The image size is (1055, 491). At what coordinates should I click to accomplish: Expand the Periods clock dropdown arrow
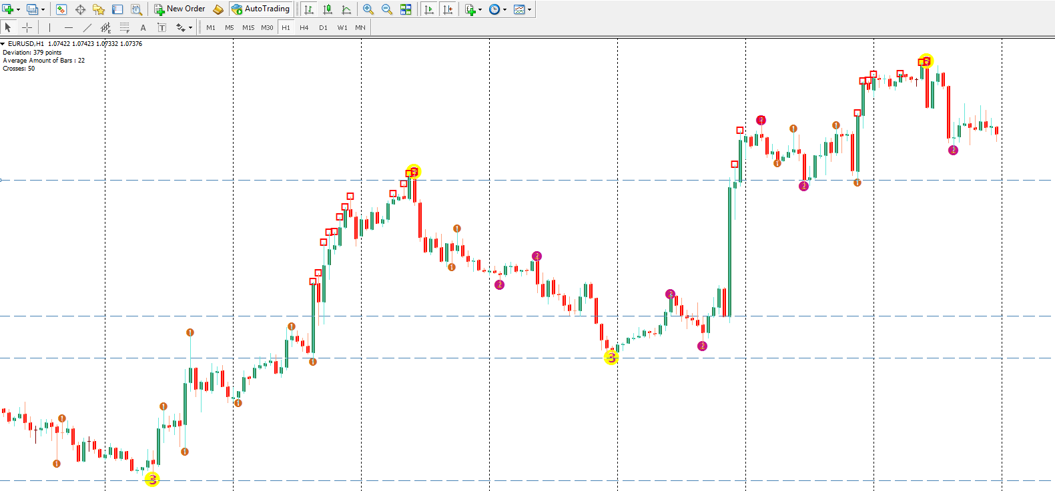point(505,9)
